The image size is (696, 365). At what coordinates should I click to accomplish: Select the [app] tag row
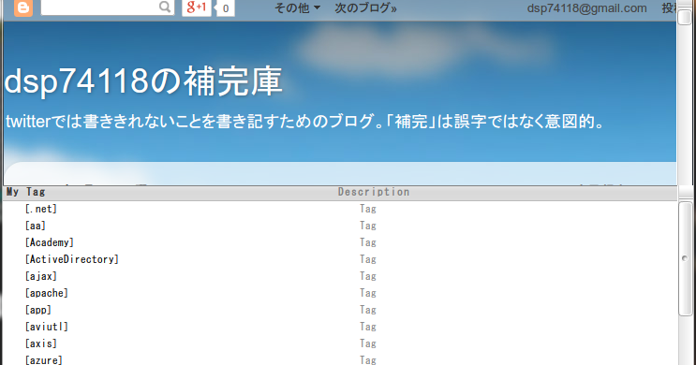339,310
